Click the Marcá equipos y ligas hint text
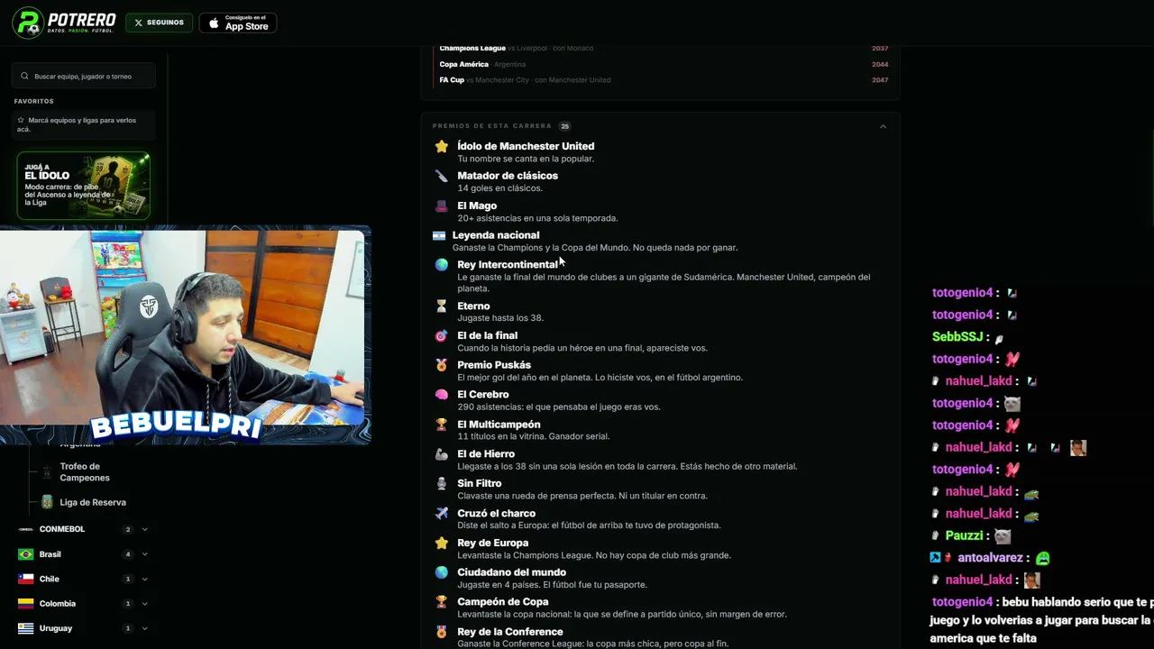Viewport: 1154px width, 649px height. point(77,124)
